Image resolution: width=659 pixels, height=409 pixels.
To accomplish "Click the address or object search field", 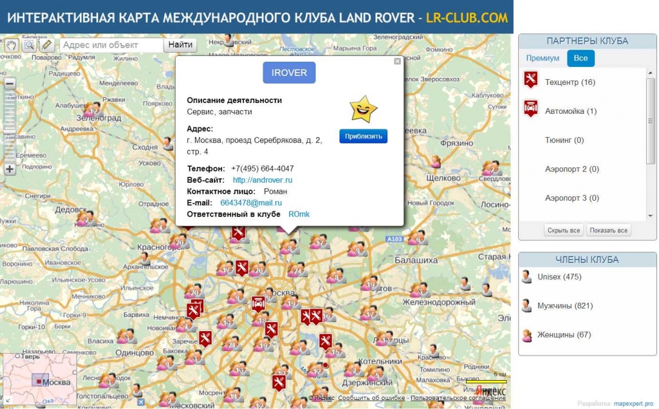I will tap(111, 45).
